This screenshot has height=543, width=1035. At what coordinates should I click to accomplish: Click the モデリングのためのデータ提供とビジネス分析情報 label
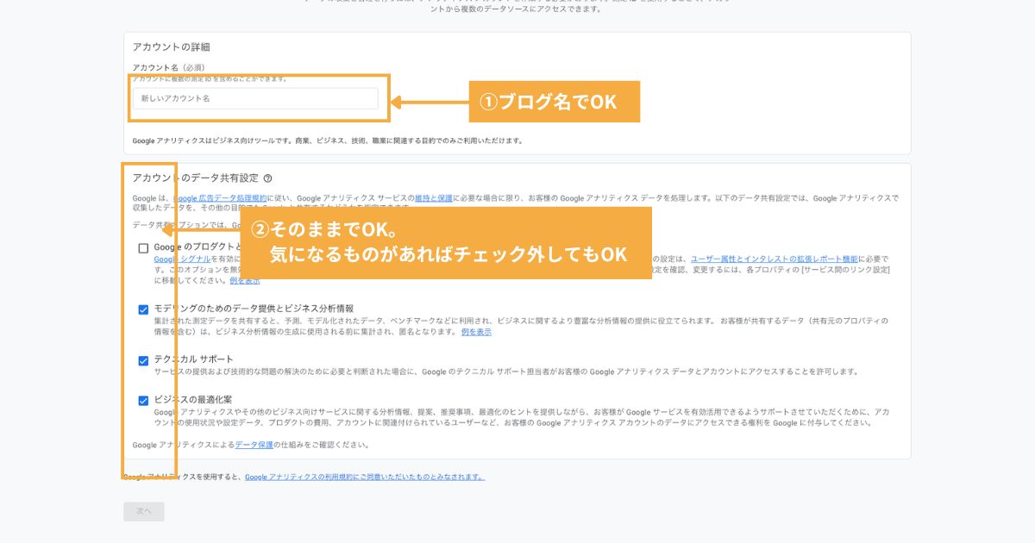click(x=254, y=309)
